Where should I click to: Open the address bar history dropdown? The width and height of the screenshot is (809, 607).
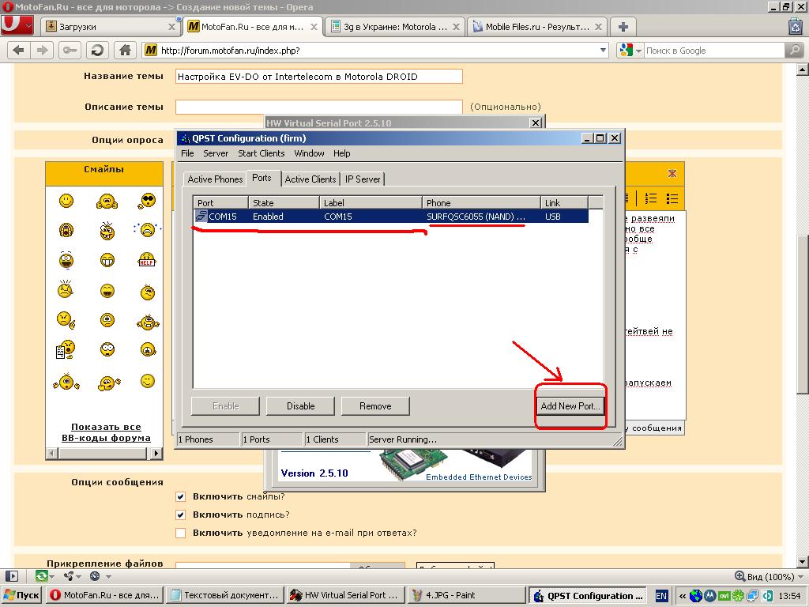point(603,50)
